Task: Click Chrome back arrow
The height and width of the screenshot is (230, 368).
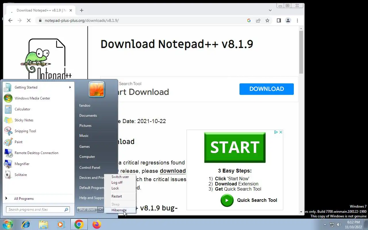Action: click(10, 20)
